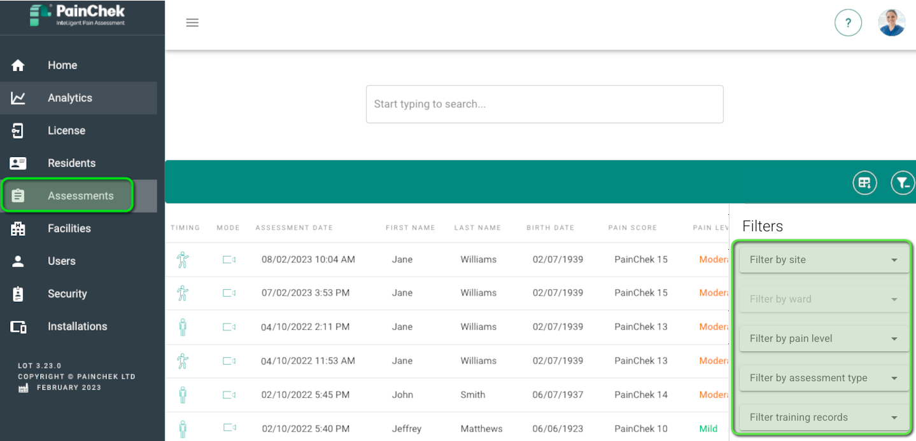Screen dimensions: 916x441
Task: Open the Filter training records dropdown
Action: (x=824, y=417)
